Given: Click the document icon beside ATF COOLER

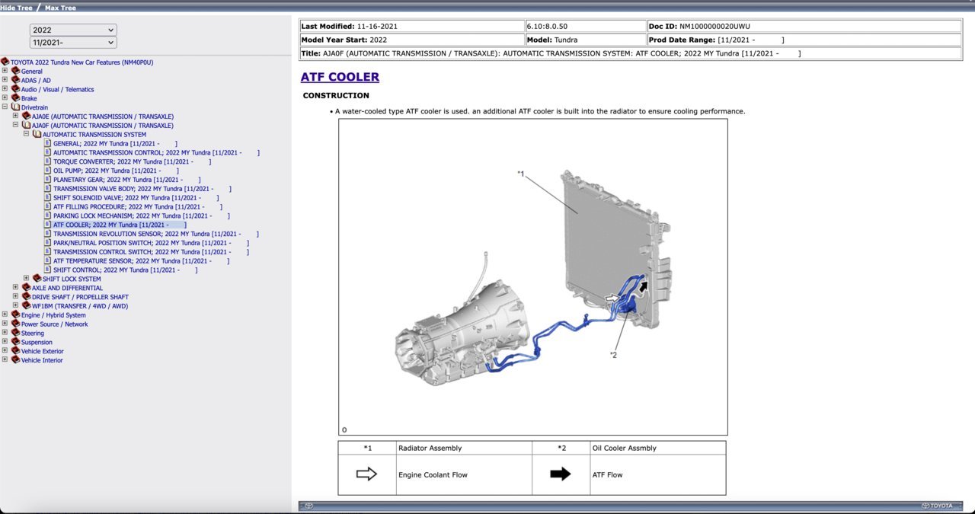Looking at the screenshot, I should click(x=48, y=225).
